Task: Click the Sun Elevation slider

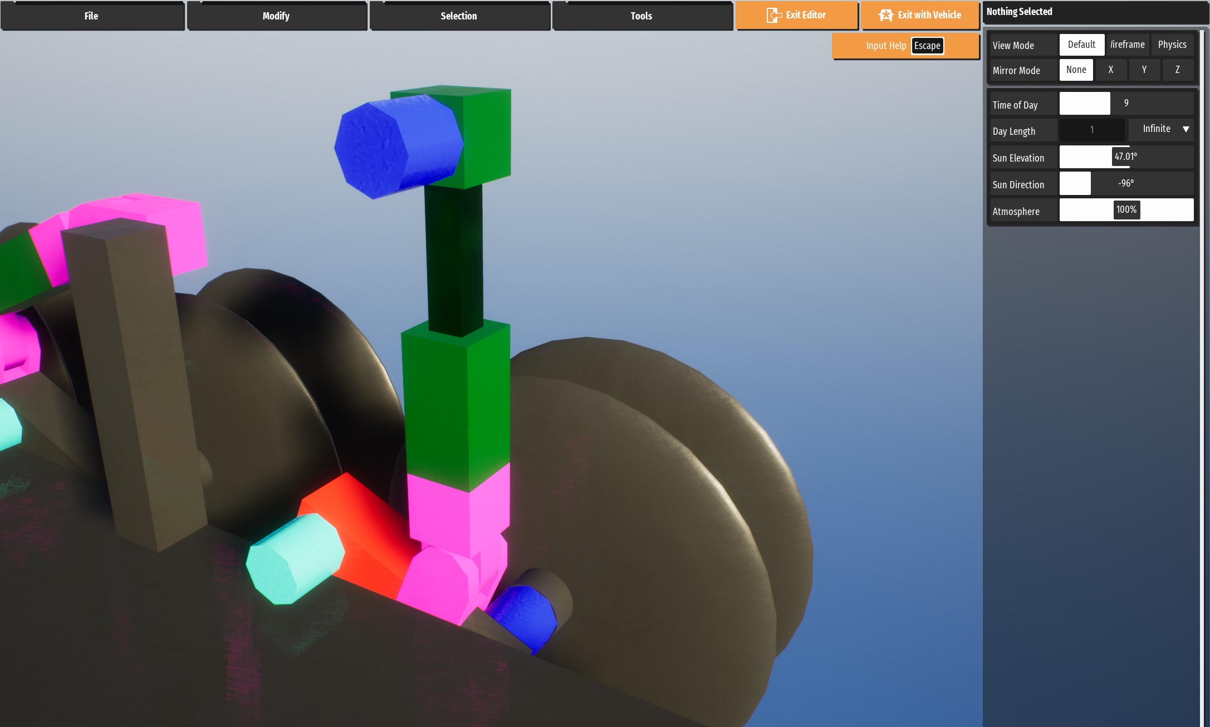Action: [1126, 157]
